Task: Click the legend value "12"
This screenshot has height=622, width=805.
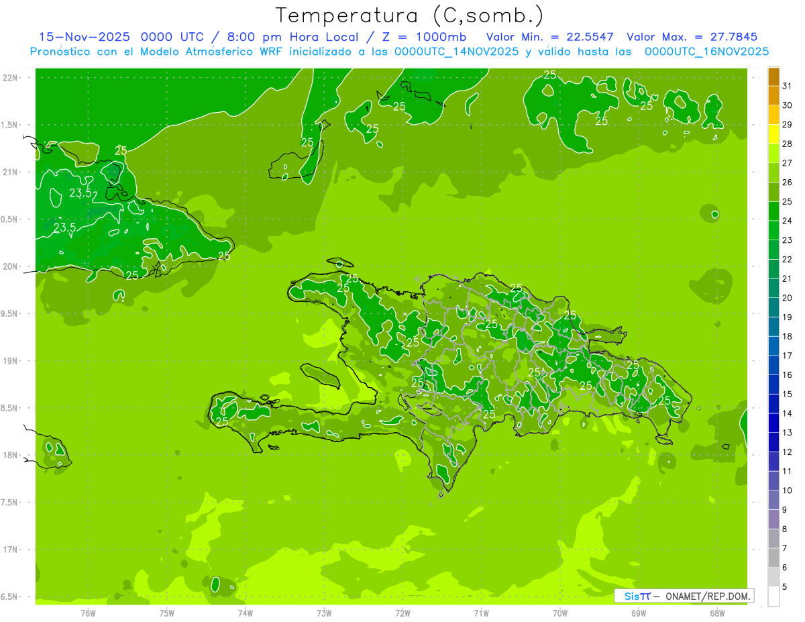Action: coord(788,452)
